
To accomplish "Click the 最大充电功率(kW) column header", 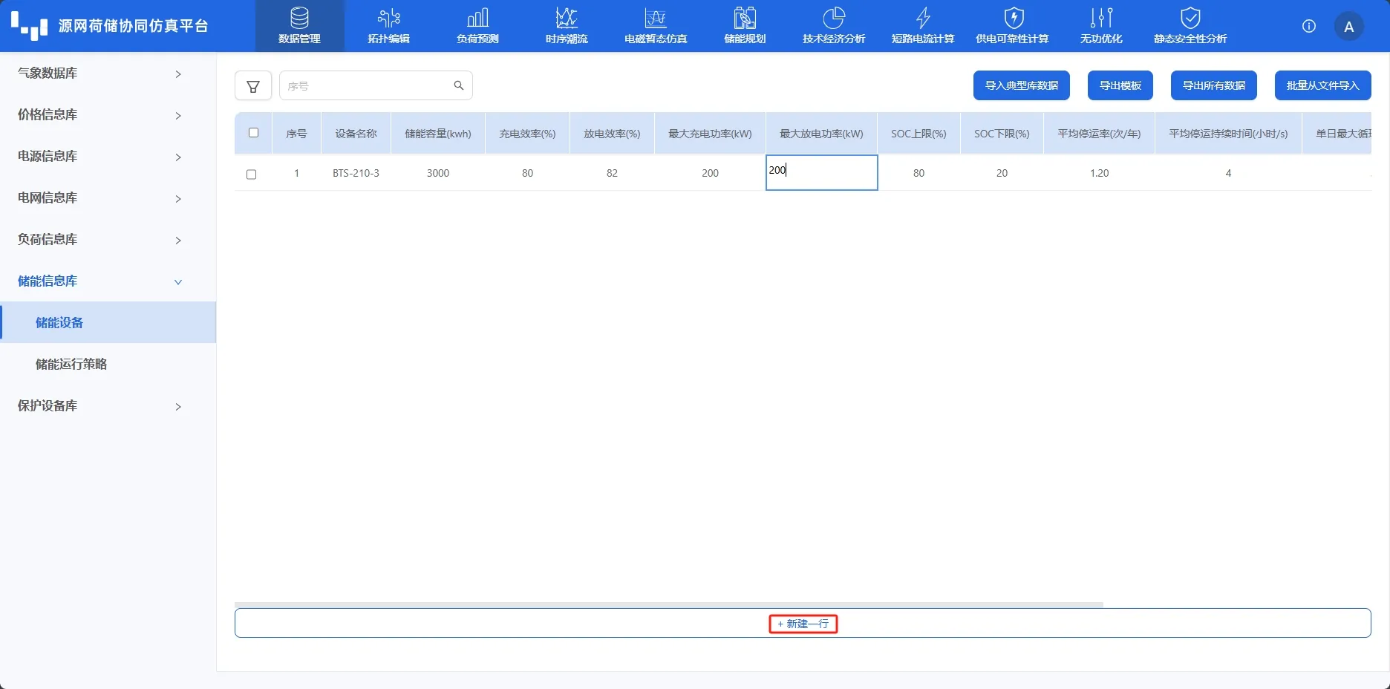I will pos(710,134).
